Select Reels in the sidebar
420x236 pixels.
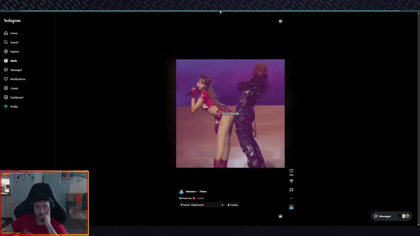coord(10,61)
